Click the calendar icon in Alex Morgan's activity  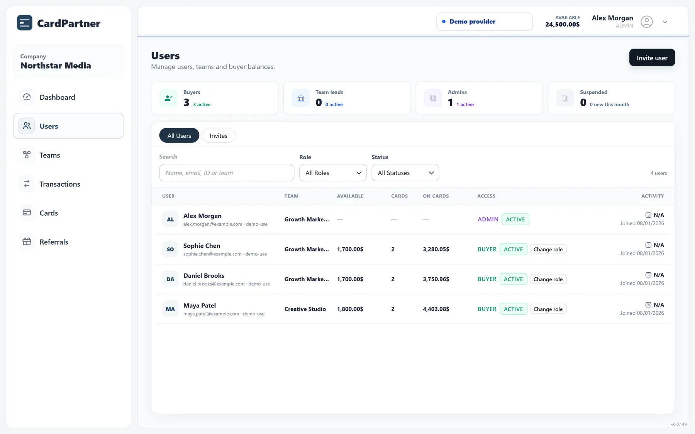click(x=648, y=215)
